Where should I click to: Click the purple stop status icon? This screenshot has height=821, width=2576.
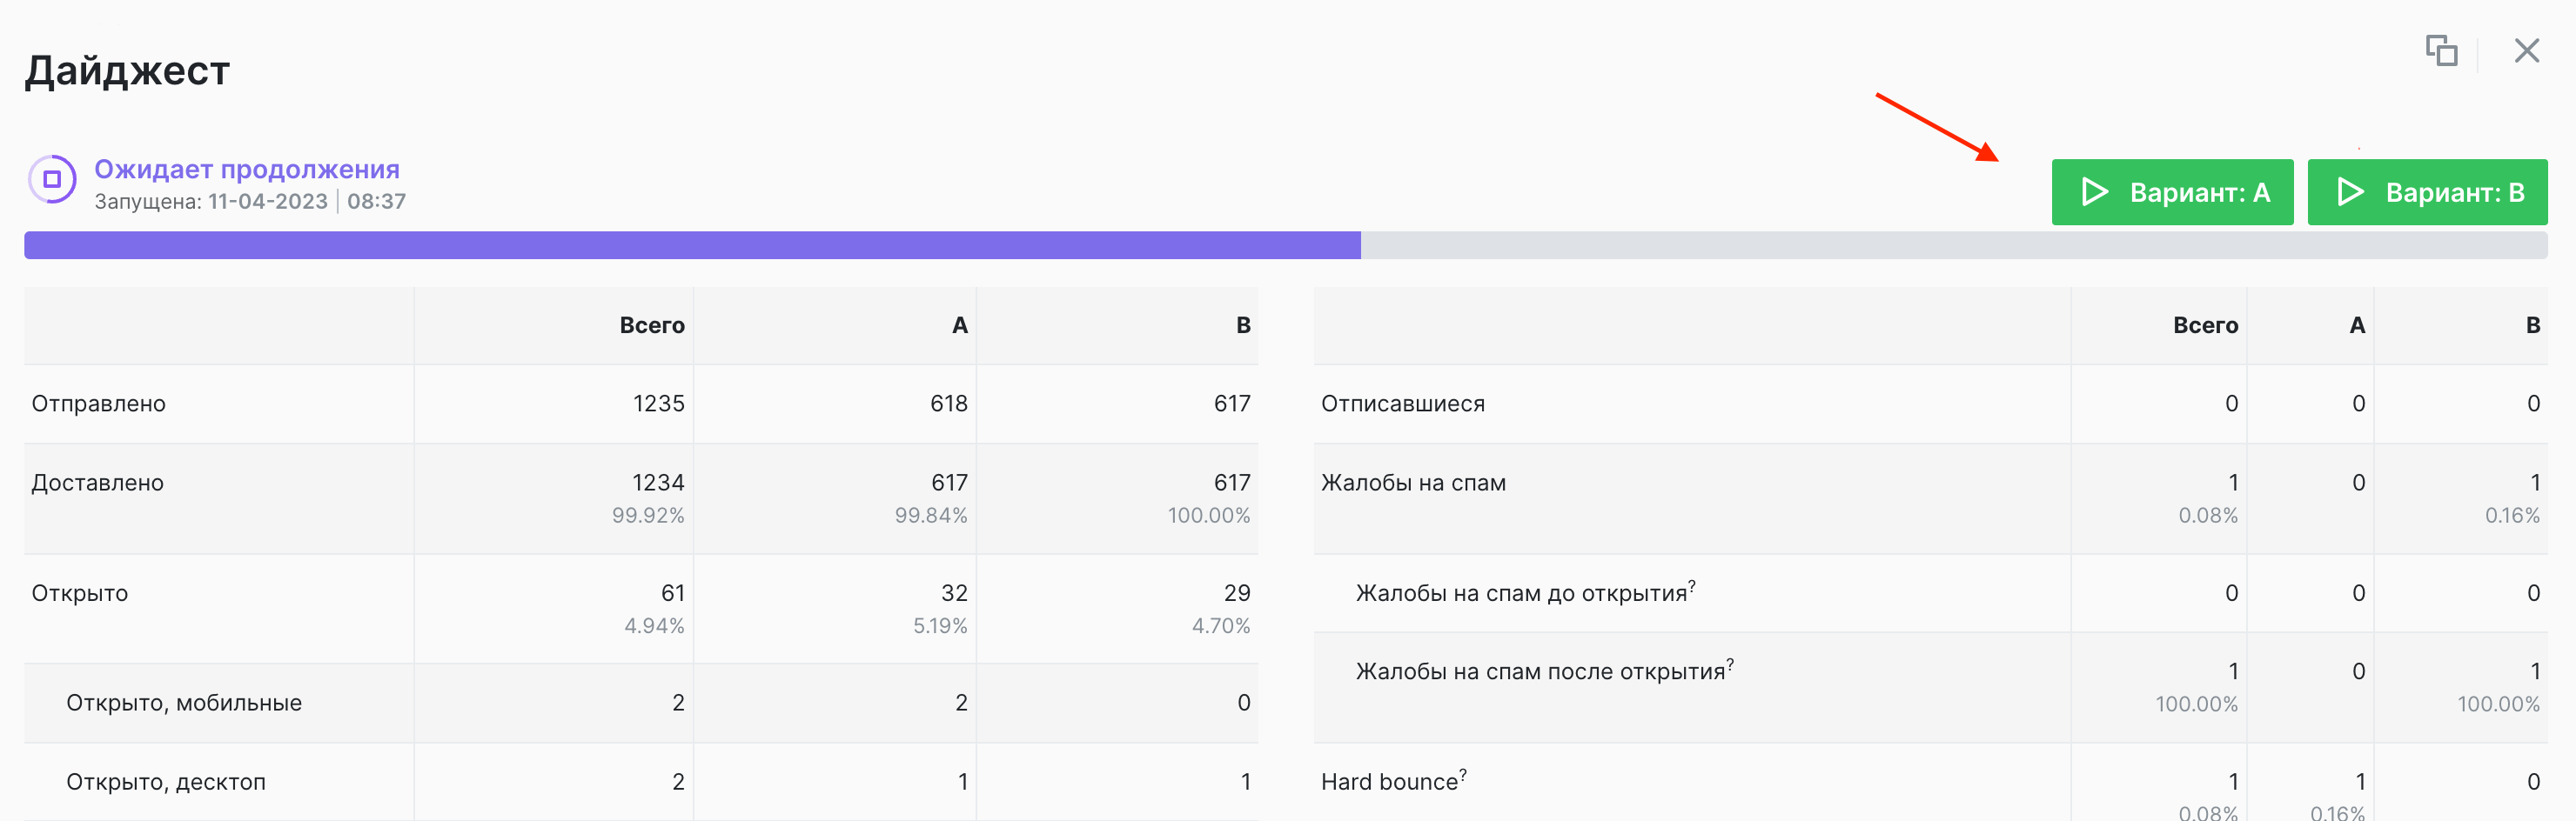coord(54,181)
